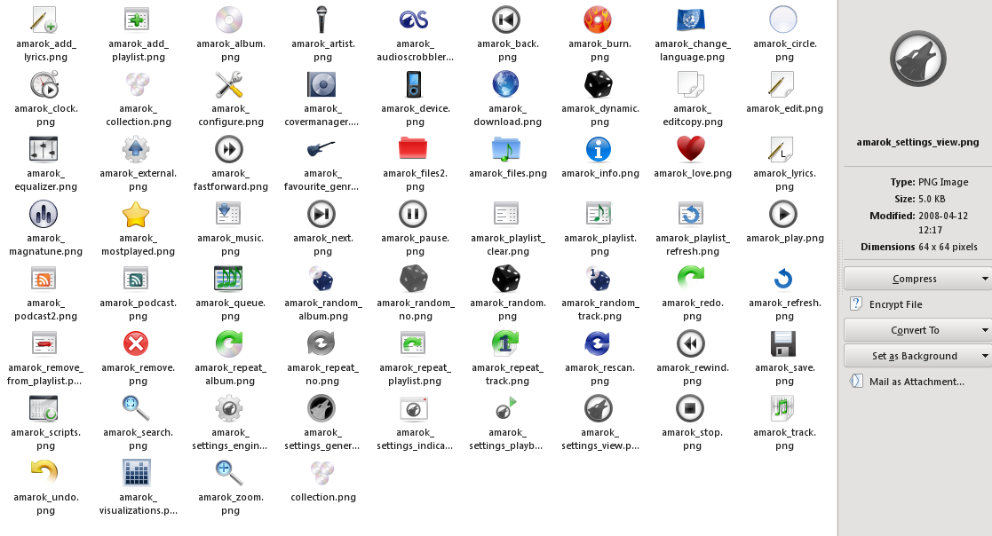
Task: Click the amarok_repeat_playlist.png filename label
Action: 415,374
